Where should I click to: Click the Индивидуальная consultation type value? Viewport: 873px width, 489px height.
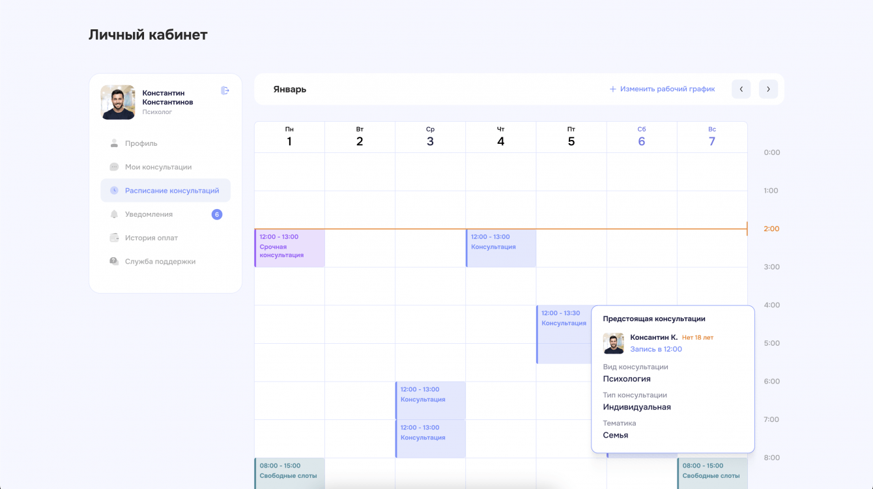[637, 407]
